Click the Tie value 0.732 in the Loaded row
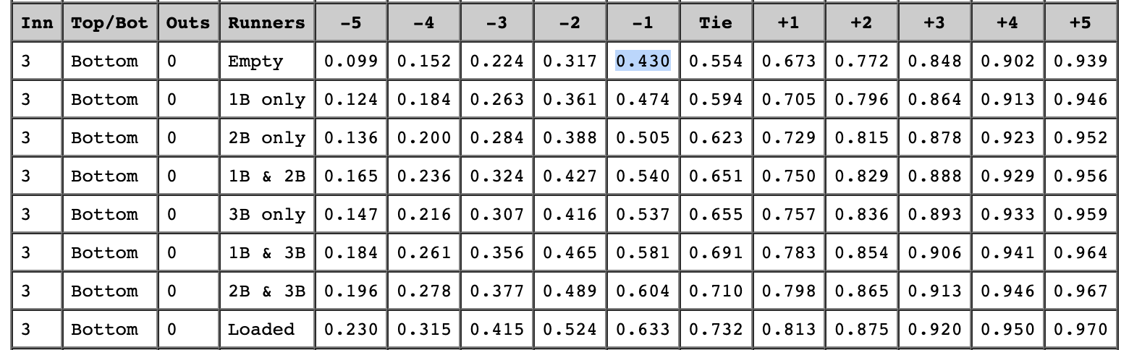 point(716,330)
